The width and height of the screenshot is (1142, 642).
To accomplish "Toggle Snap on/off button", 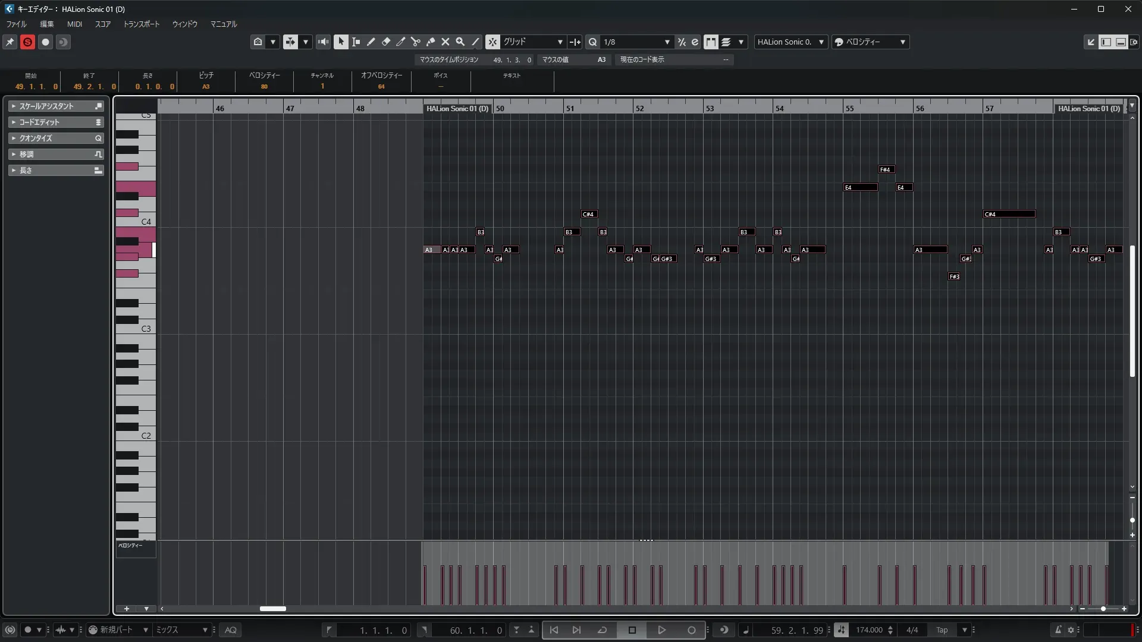I will tap(492, 42).
